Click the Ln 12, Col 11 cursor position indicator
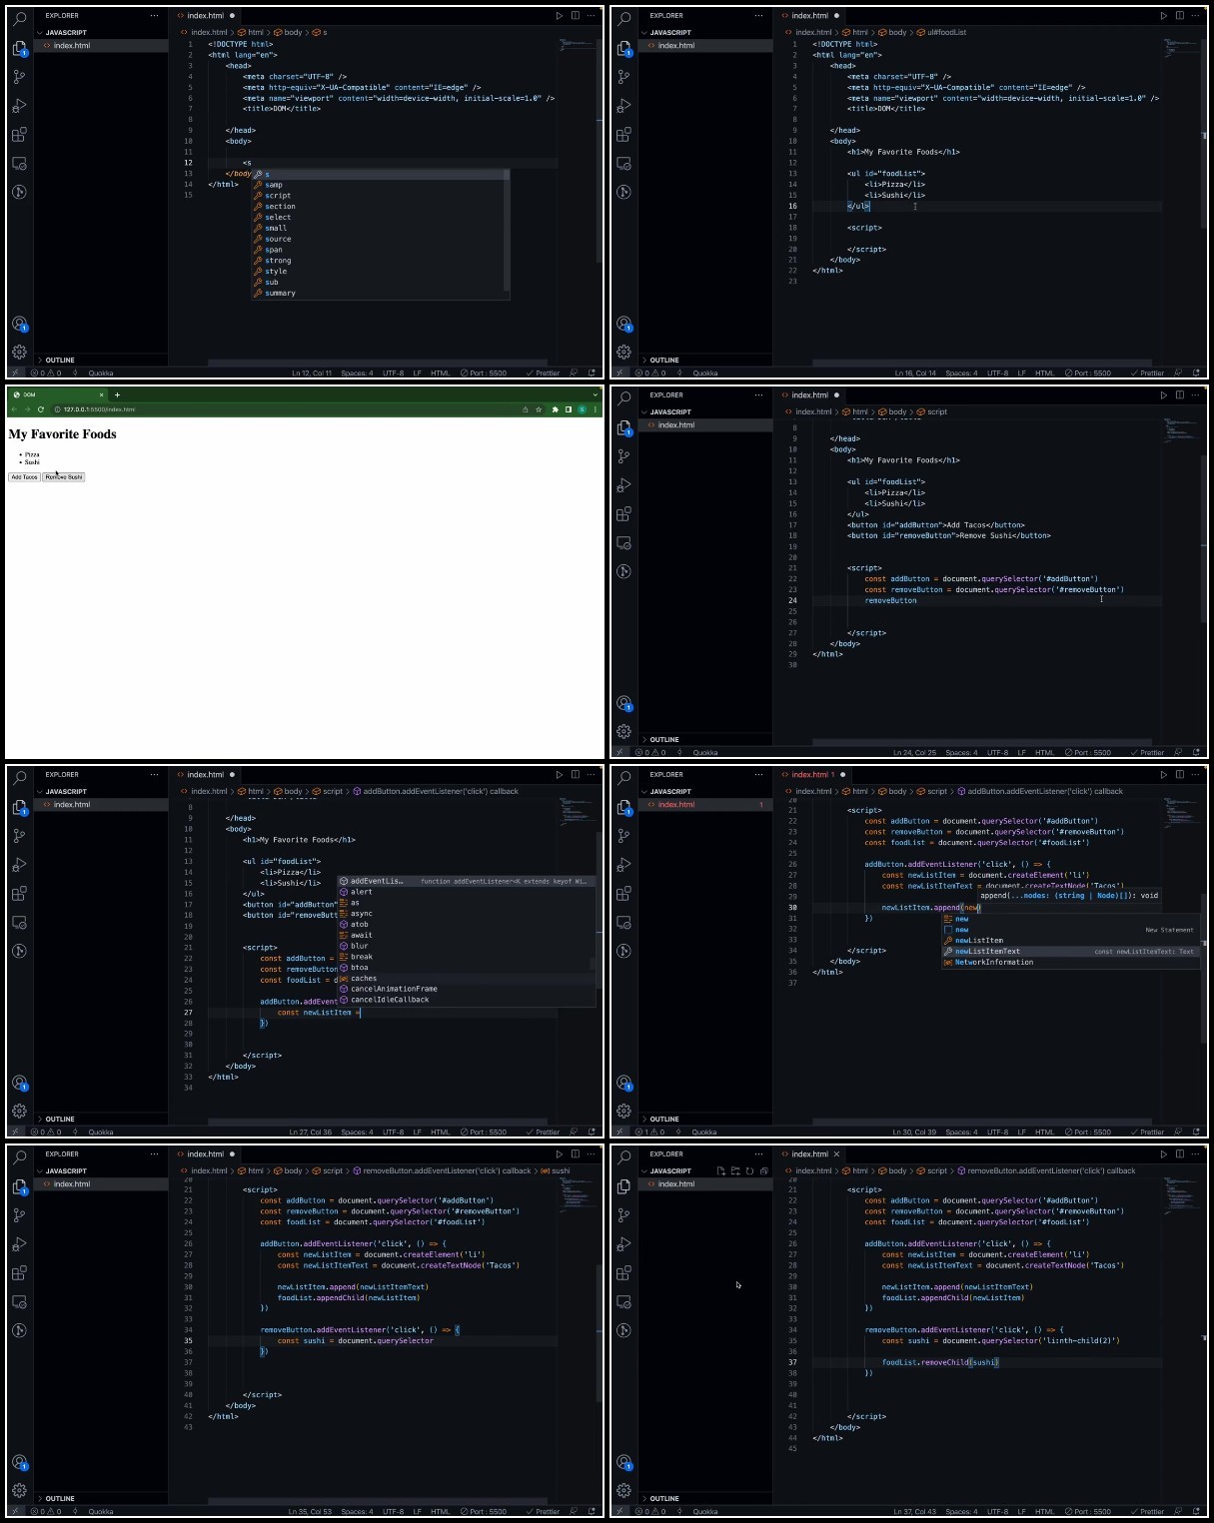The image size is (1214, 1523). [312, 374]
